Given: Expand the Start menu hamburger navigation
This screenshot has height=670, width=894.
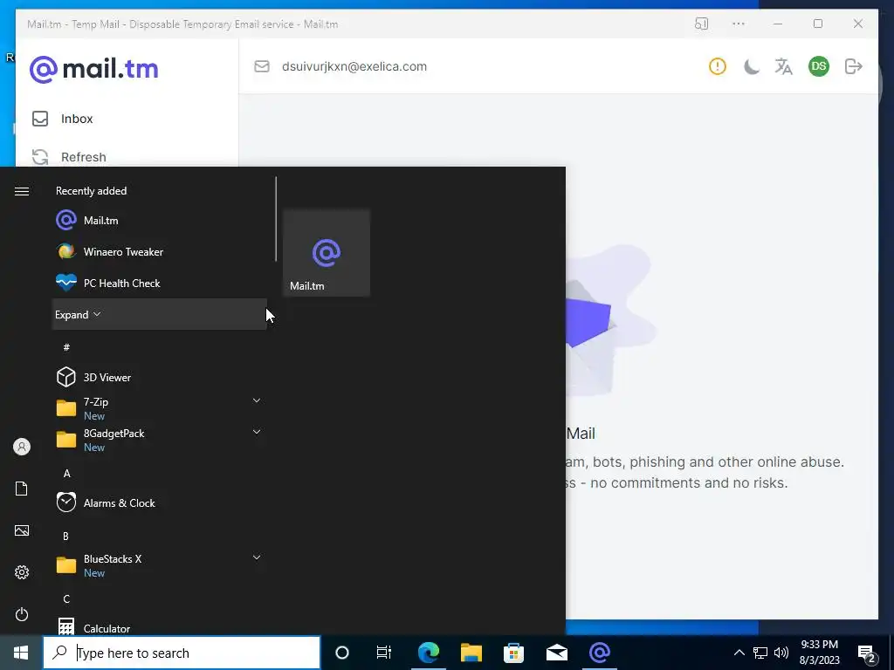Looking at the screenshot, I should [x=22, y=191].
